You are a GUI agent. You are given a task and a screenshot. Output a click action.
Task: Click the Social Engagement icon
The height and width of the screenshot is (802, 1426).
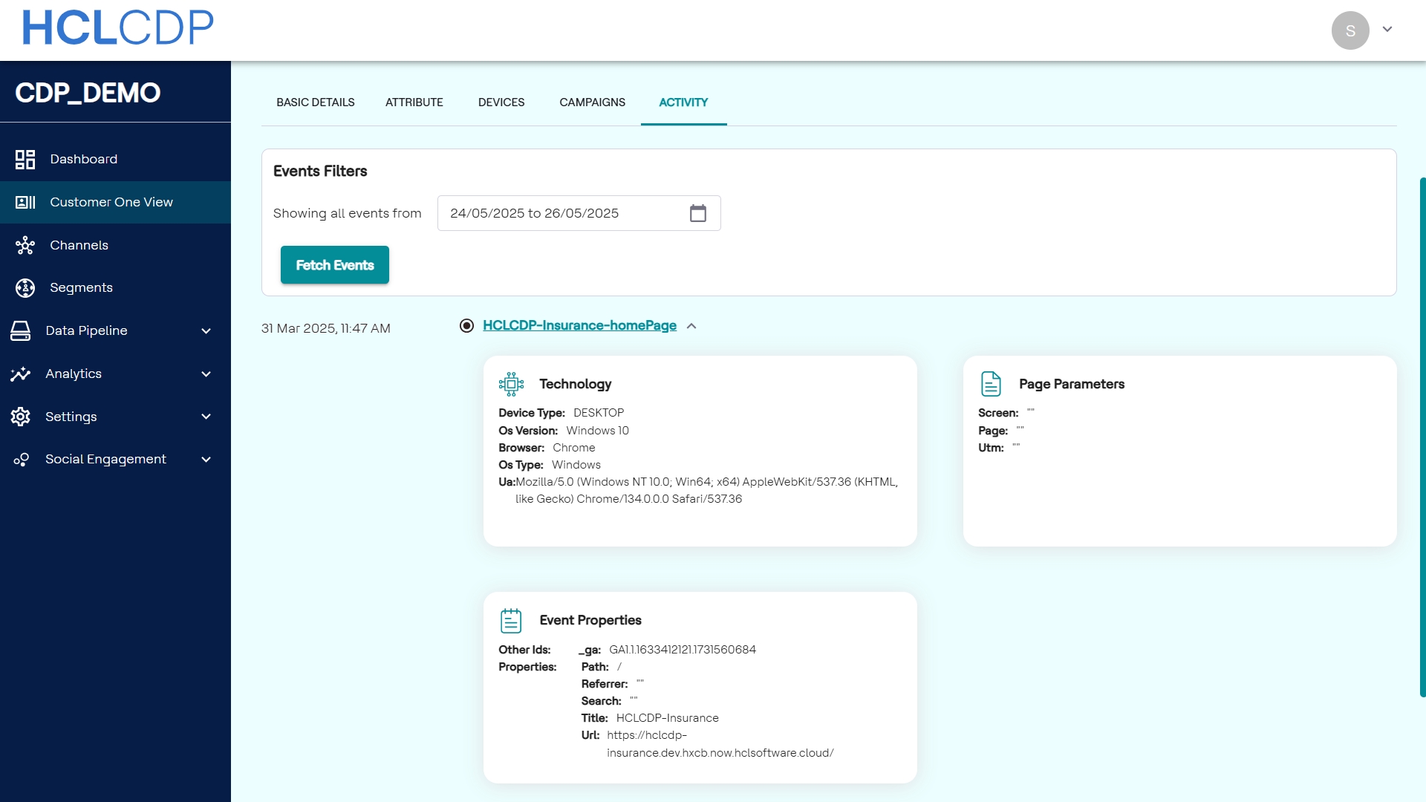21,460
